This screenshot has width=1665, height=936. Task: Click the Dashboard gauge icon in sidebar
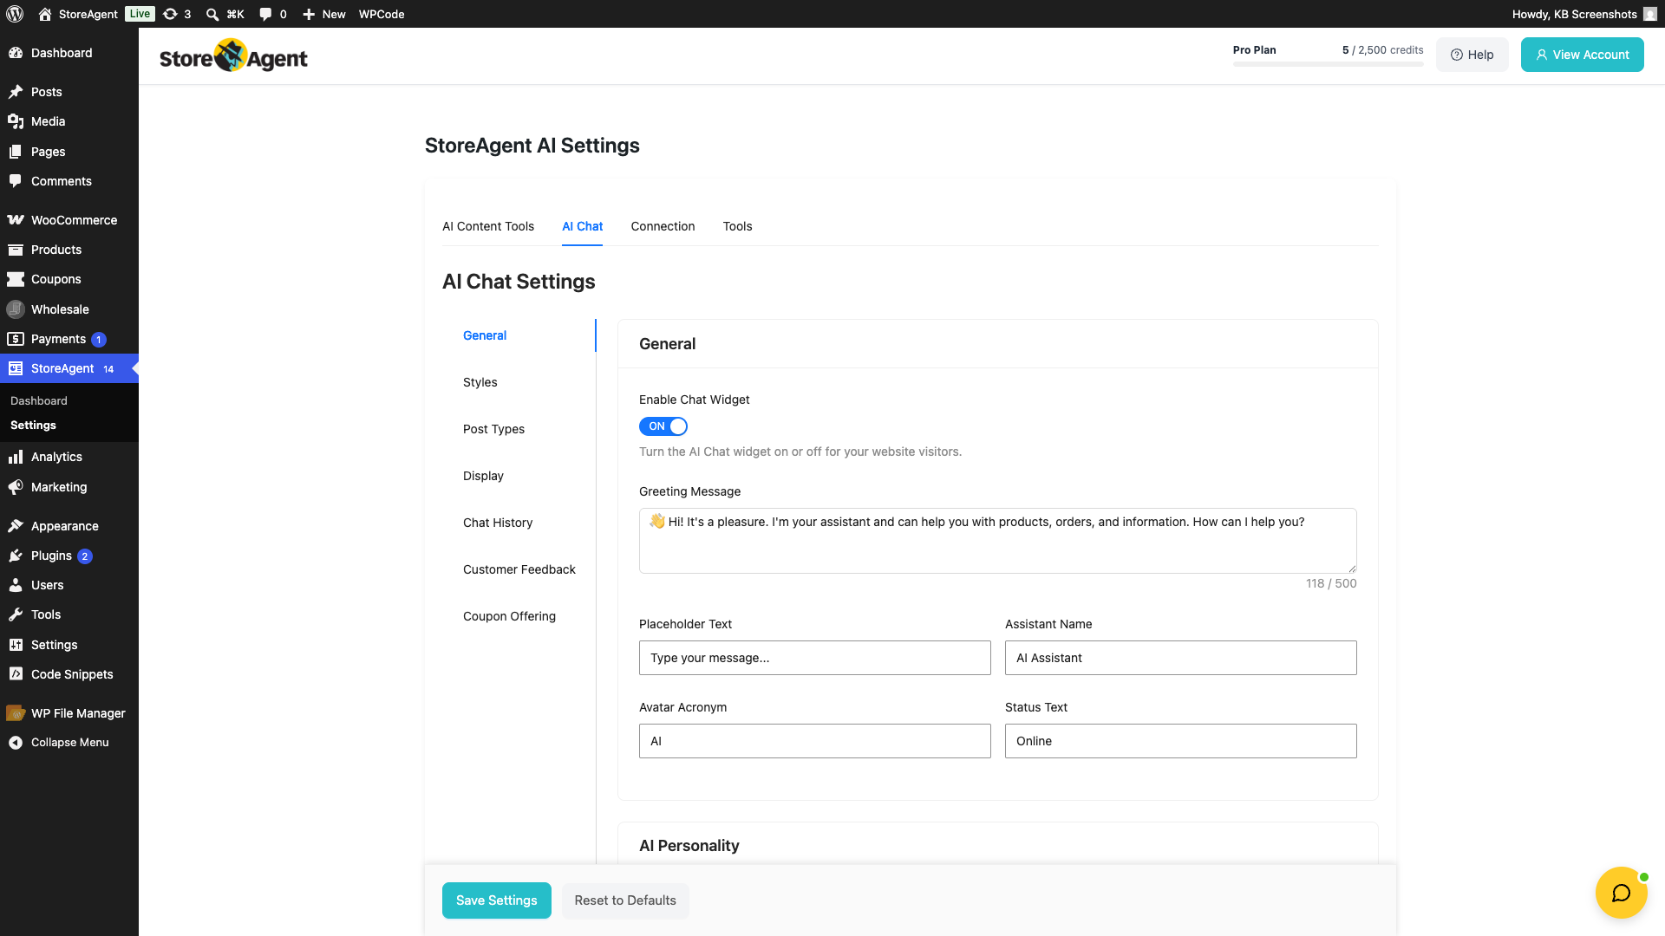16,53
